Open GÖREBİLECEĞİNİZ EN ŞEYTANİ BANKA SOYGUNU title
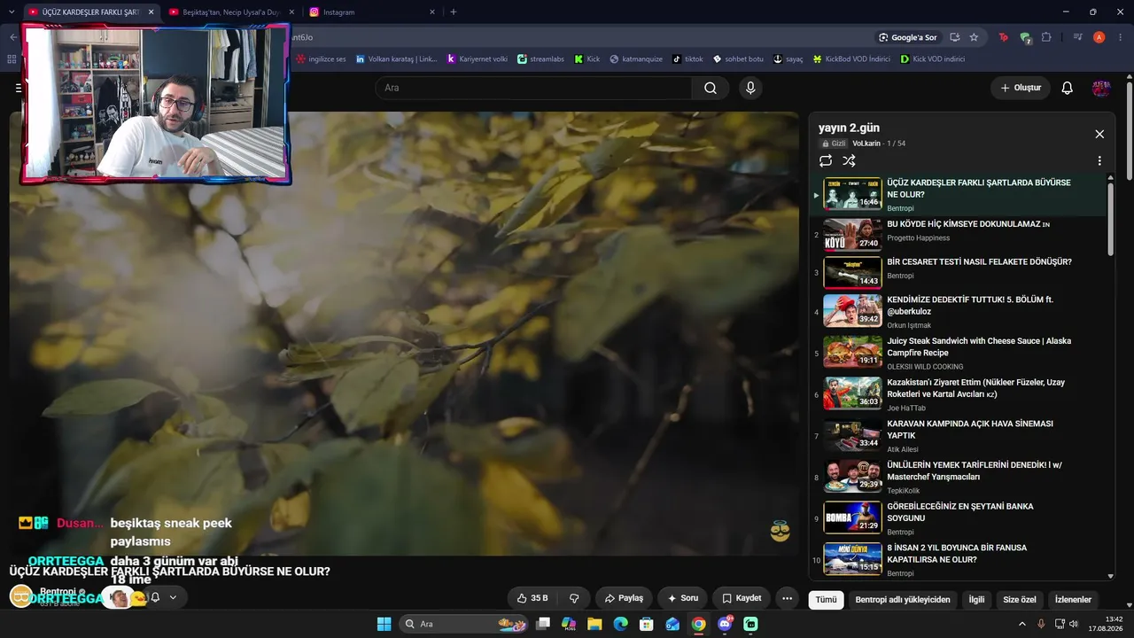Image resolution: width=1134 pixels, height=638 pixels. [x=960, y=512]
